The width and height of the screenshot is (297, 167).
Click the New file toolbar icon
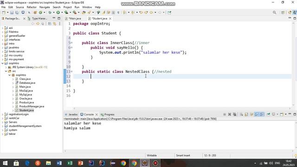point(4,13)
